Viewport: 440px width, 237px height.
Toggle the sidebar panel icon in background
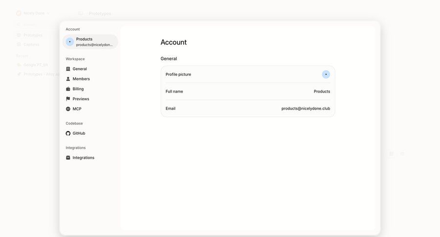[x=81, y=14]
